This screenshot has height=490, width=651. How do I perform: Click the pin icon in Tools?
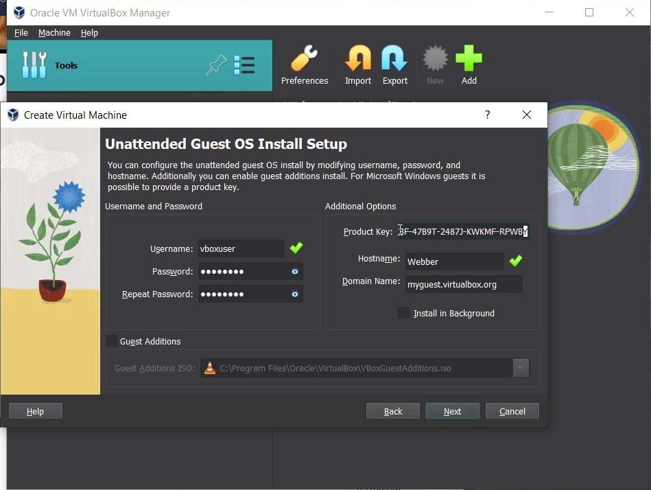(216, 65)
